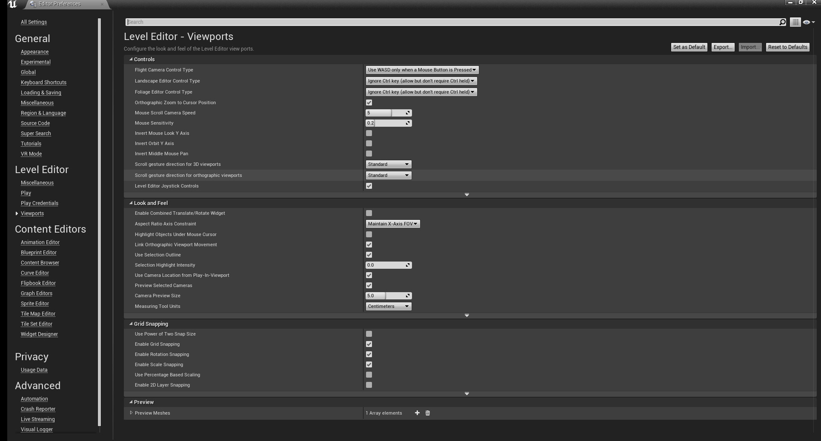Open Appearance settings page

click(34, 52)
